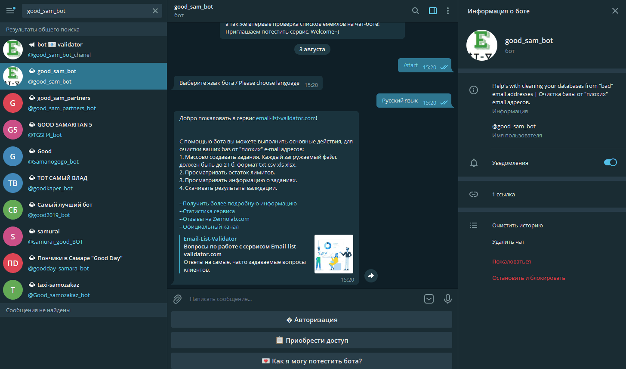
Task: Select good_sam_partners search result
Action: coord(83,103)
